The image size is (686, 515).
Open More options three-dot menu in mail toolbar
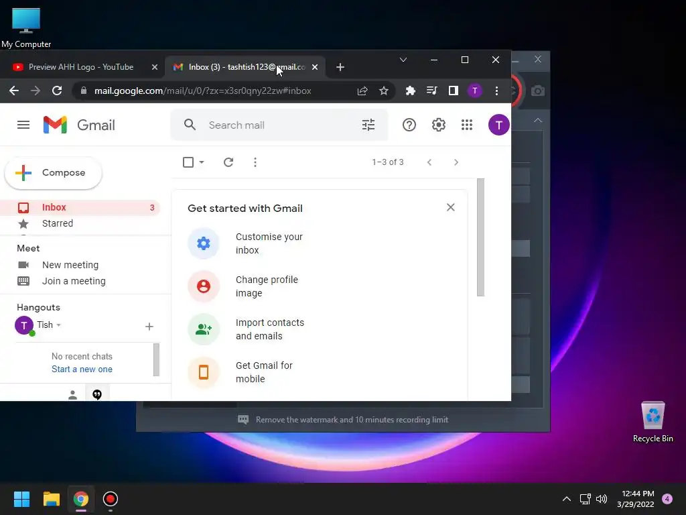point(255,162)
